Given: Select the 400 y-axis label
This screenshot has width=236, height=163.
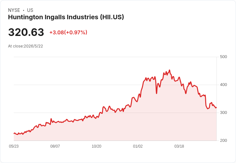Looking at the screenshot, I should point(223,85).
